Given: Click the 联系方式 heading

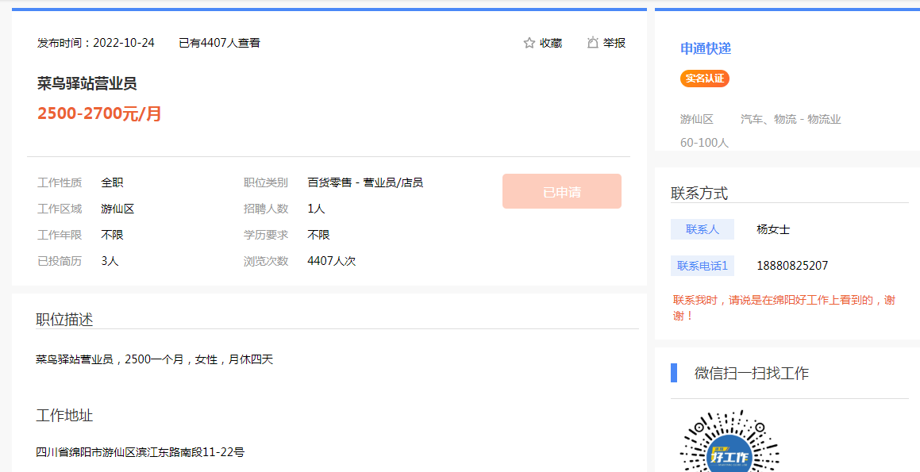Looking at the screenshot, I should pos(699,193).
